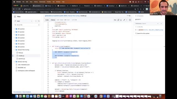The width and height of the screenshot is (177, 99).
Task: Open workspace.code-workspace file
Action: (27, 71)
